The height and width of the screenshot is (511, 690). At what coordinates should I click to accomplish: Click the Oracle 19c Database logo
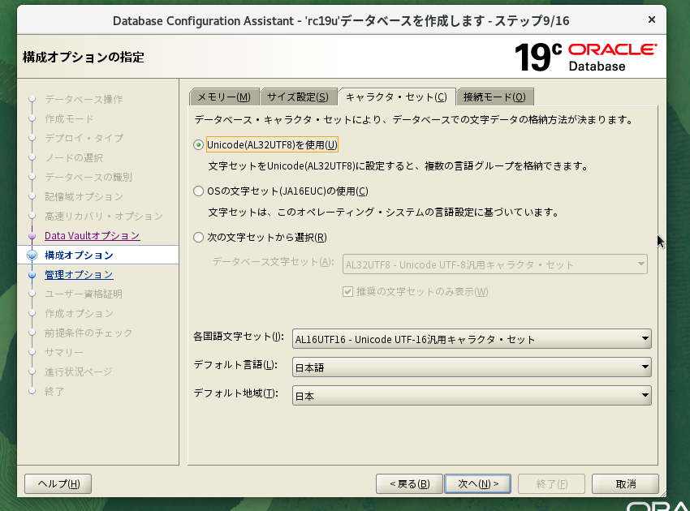585,57
